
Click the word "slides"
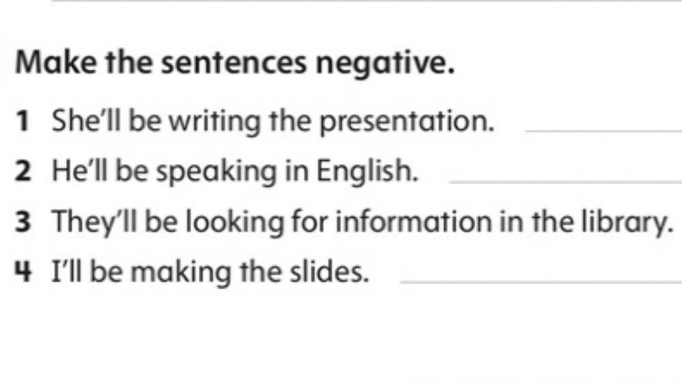[335, 273]
